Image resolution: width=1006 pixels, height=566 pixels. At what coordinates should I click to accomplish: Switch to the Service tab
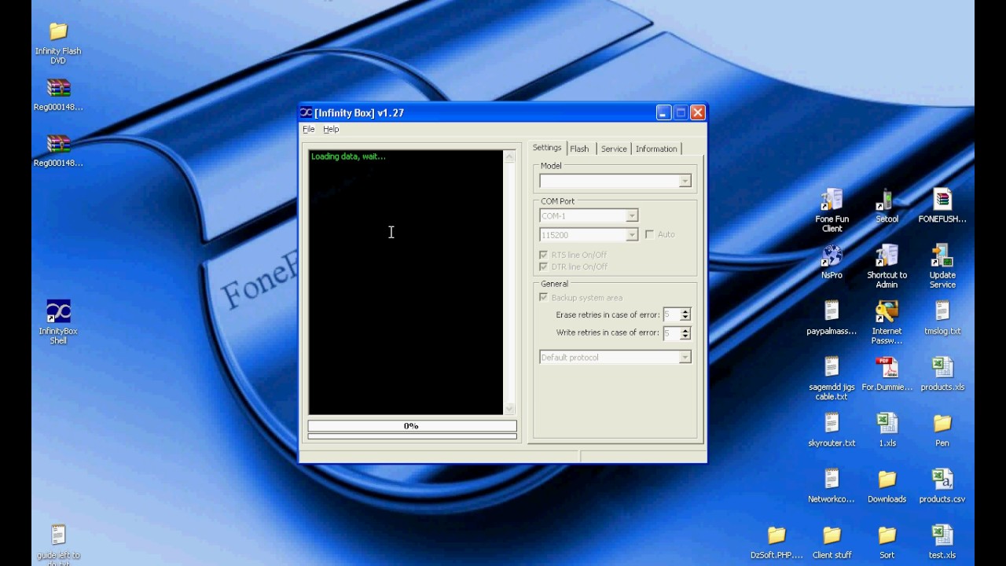pos(614,149)
